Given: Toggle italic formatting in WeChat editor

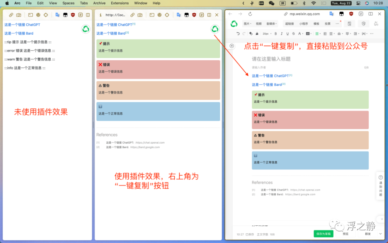Looking at the screenshot, I should pyautogui.click(x=282, y=34).
